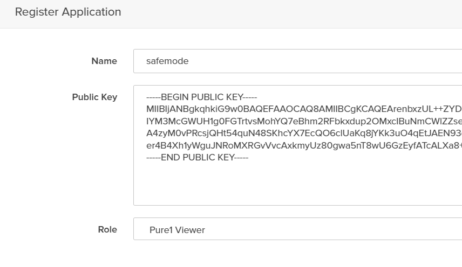Place cursor on the BEGIN PUBLIC KEY line
Viewport: 462px width, 267px height.
pyautogui.click(x=201, y=97)
